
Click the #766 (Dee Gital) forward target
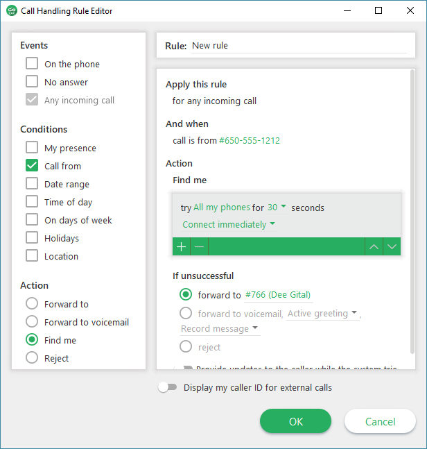[278, 295]
